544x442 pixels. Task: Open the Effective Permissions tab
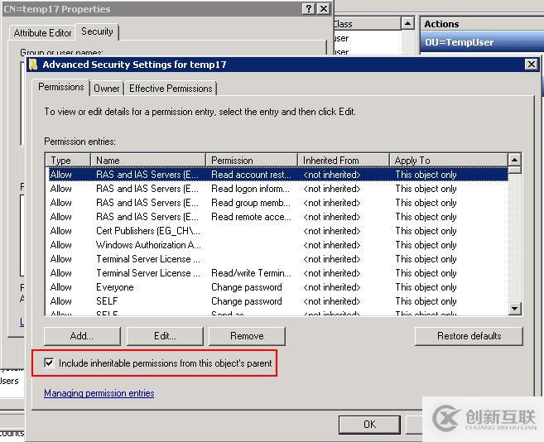click(x=171, y=89)
